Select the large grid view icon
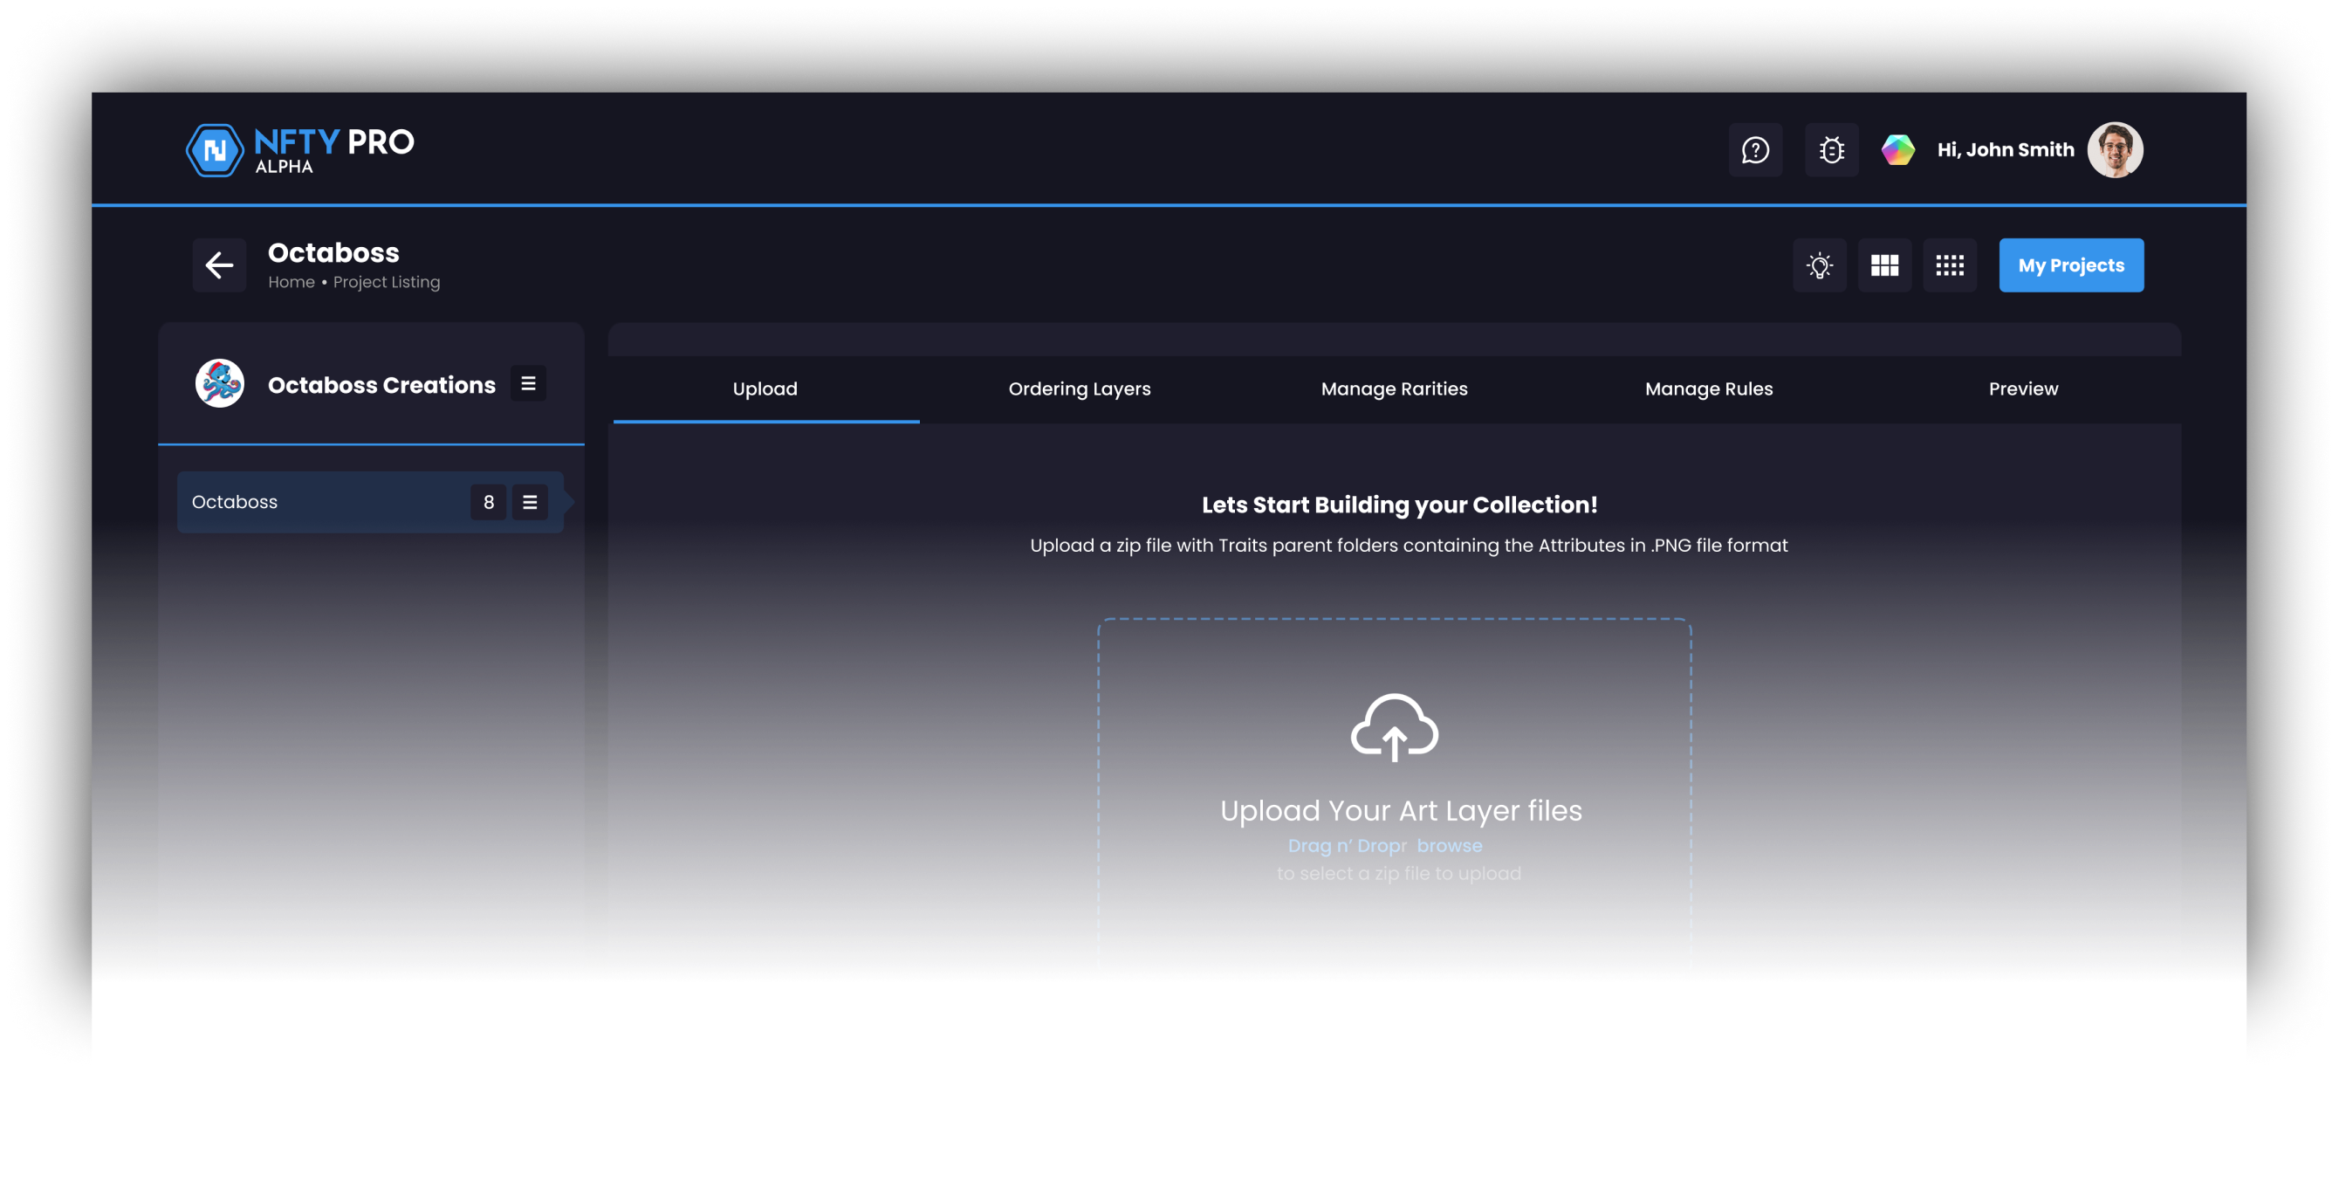 tap(1885, 265)
